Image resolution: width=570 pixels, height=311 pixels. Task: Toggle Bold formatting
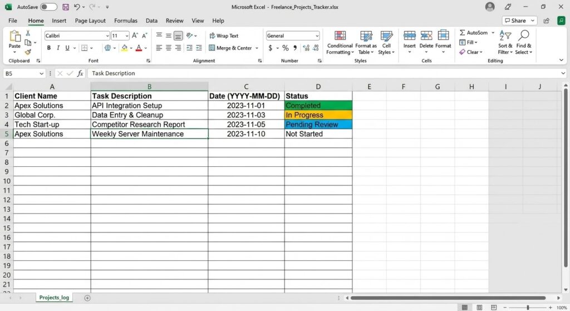(49, 48)
